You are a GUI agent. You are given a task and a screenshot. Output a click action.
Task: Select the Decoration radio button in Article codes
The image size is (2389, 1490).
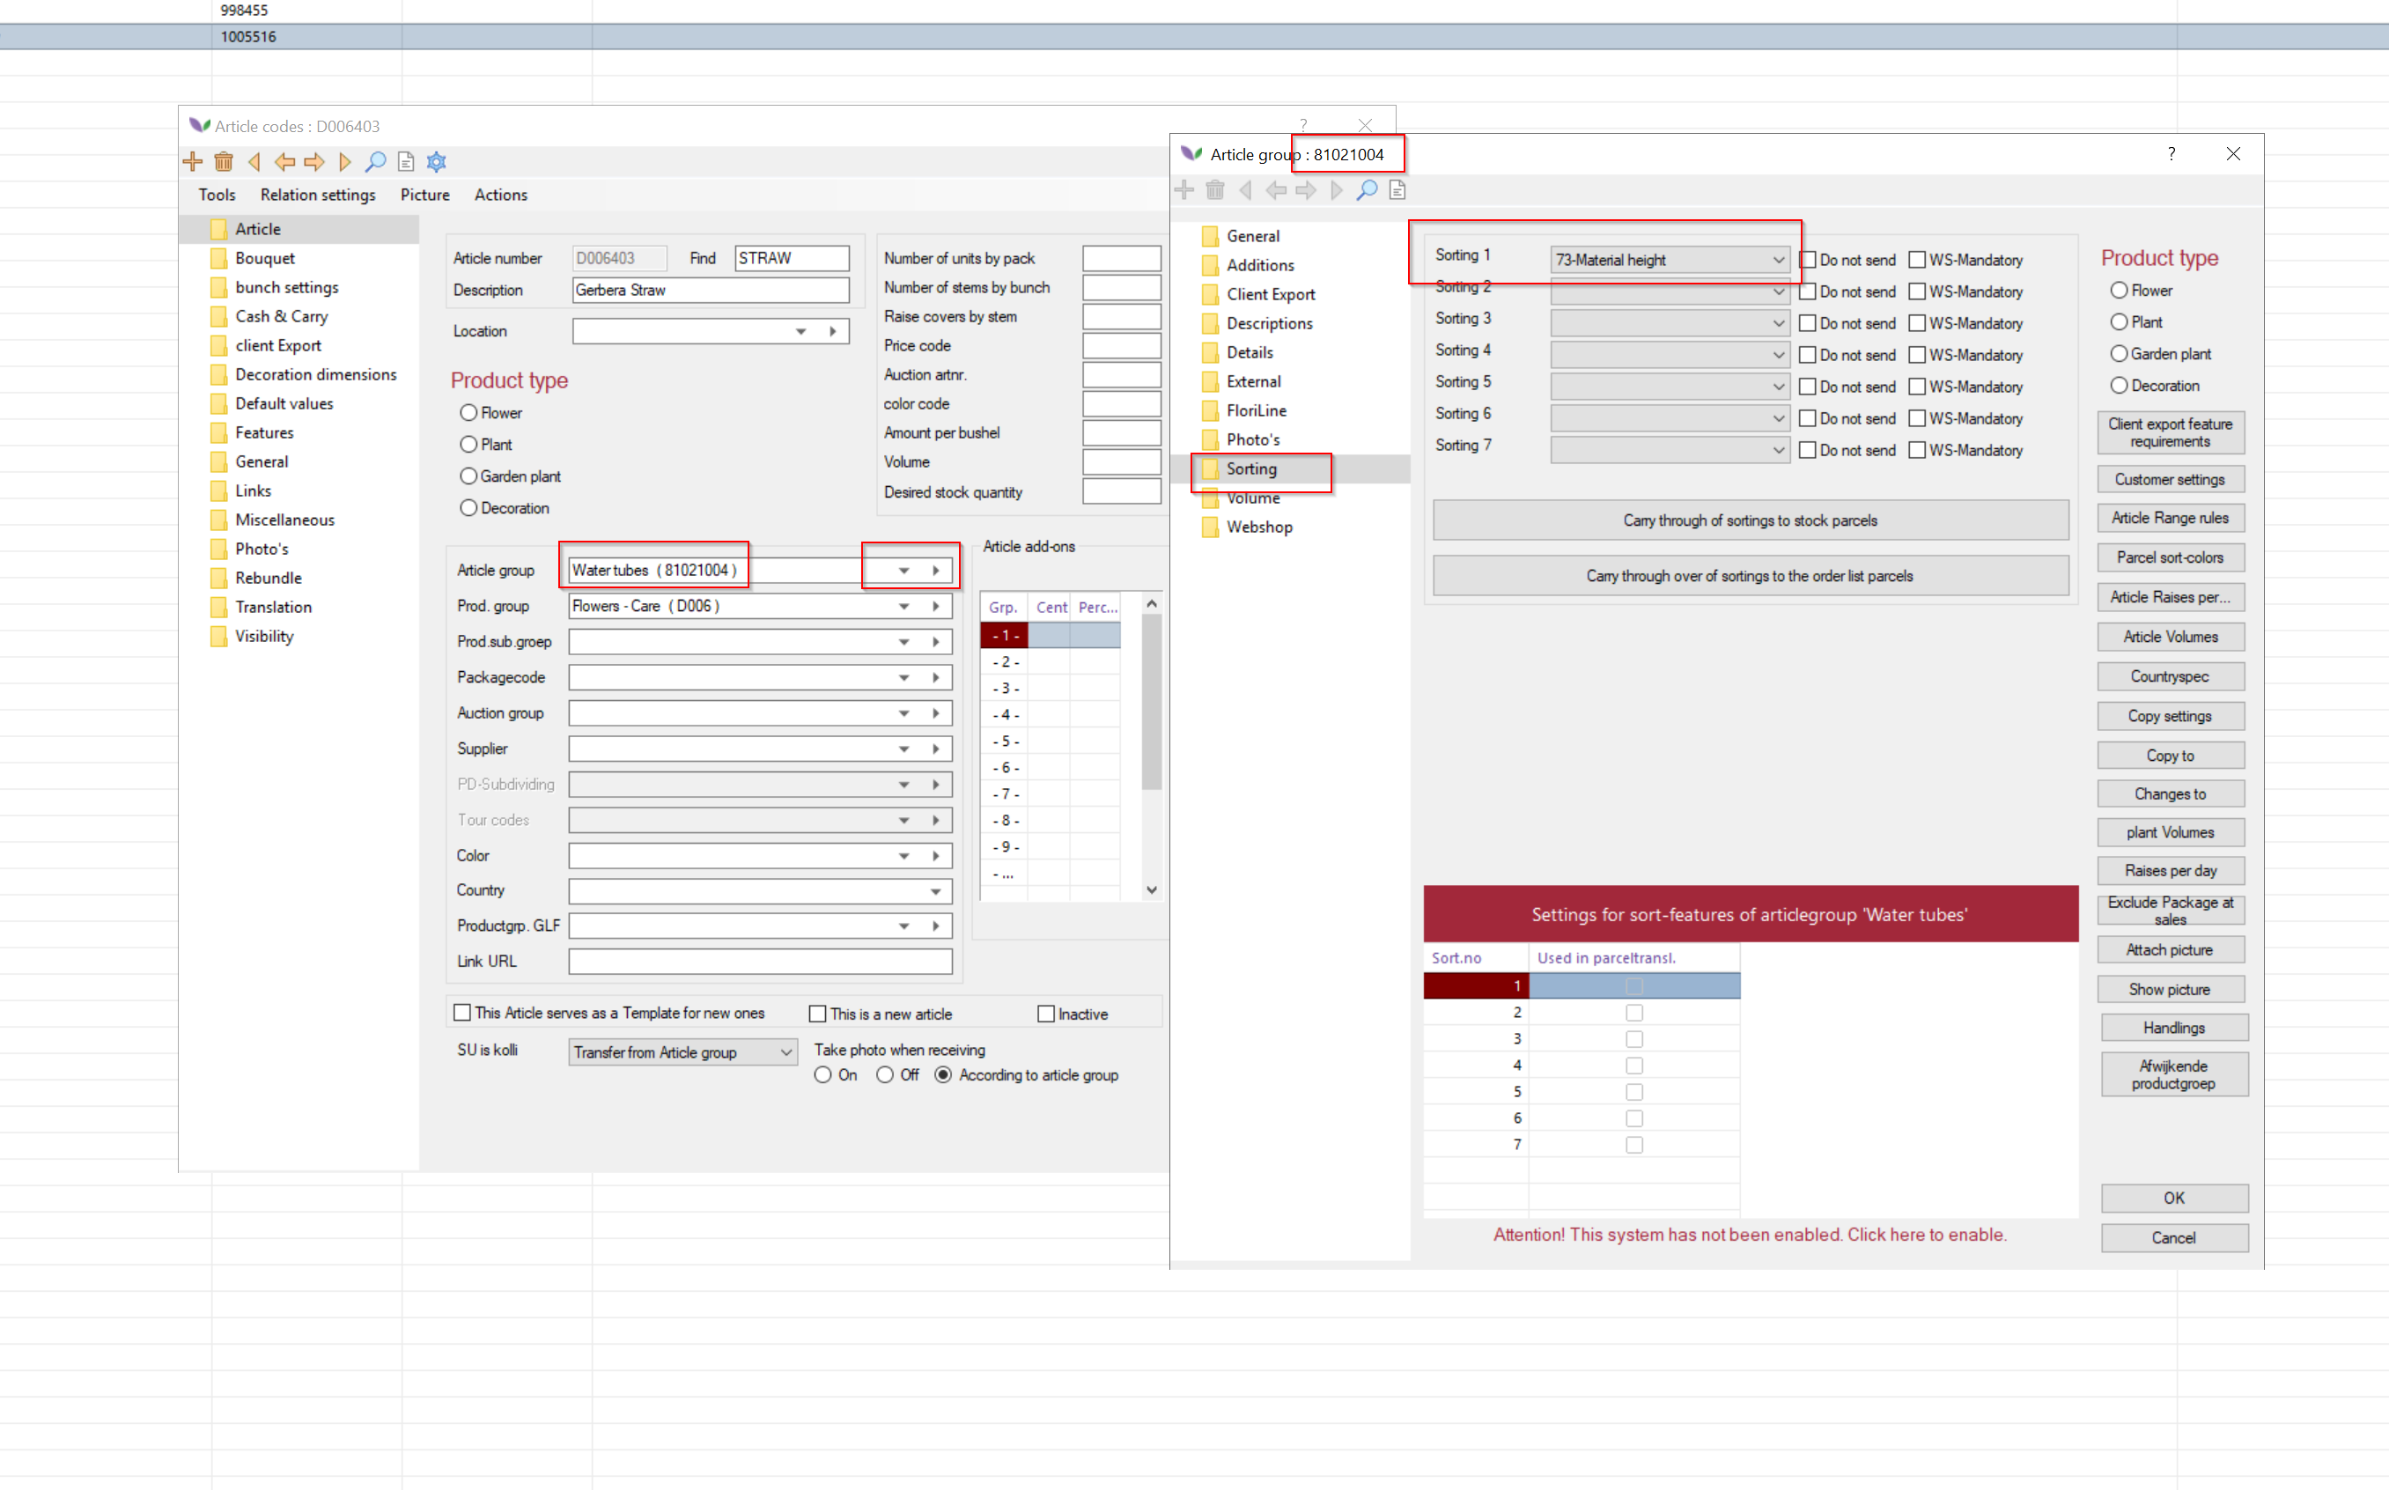(x=469, y=508)
